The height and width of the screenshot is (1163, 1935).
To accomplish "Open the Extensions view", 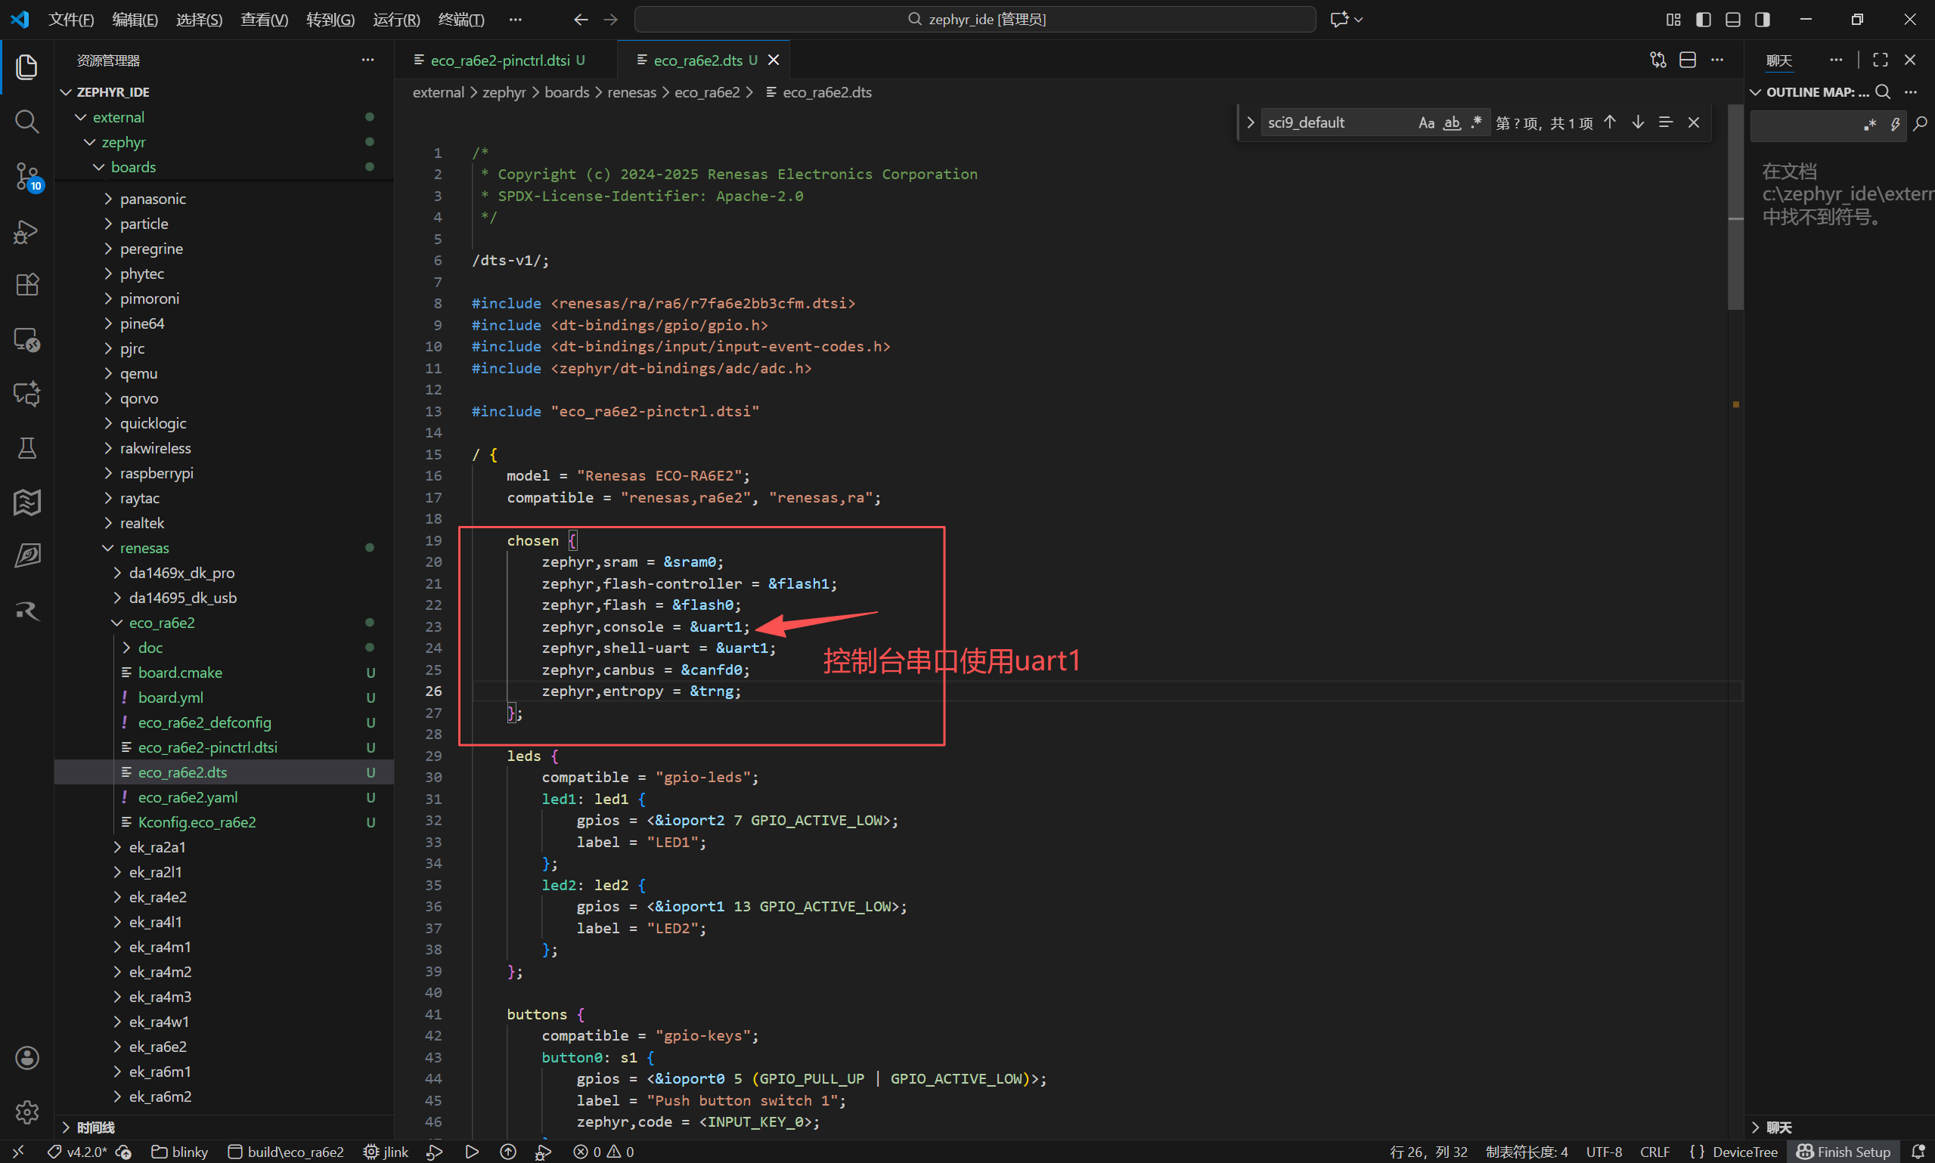I will pyautogui.click(x=26, y=284).
